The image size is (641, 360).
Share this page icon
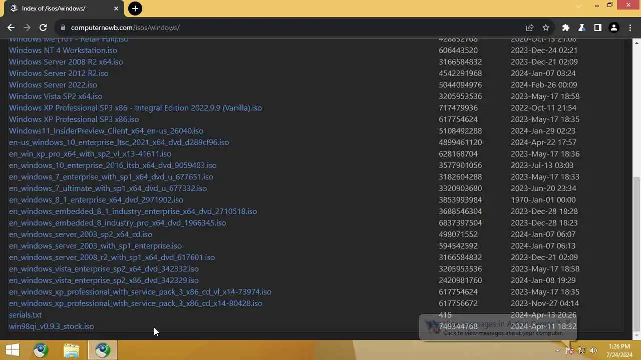click(x=530, y=27)
